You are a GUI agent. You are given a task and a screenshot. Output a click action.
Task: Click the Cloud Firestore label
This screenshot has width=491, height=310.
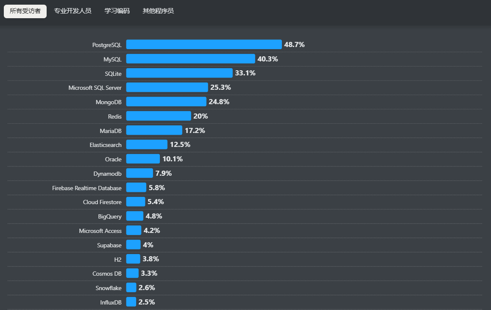(x=102, y=202)
